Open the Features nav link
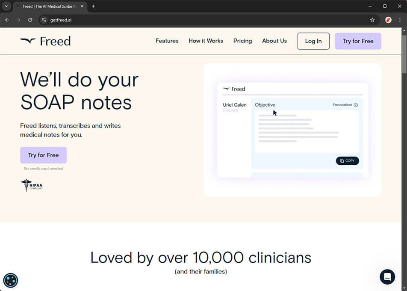Viewport: 407px width, 291px height. (x=167, y=41)
